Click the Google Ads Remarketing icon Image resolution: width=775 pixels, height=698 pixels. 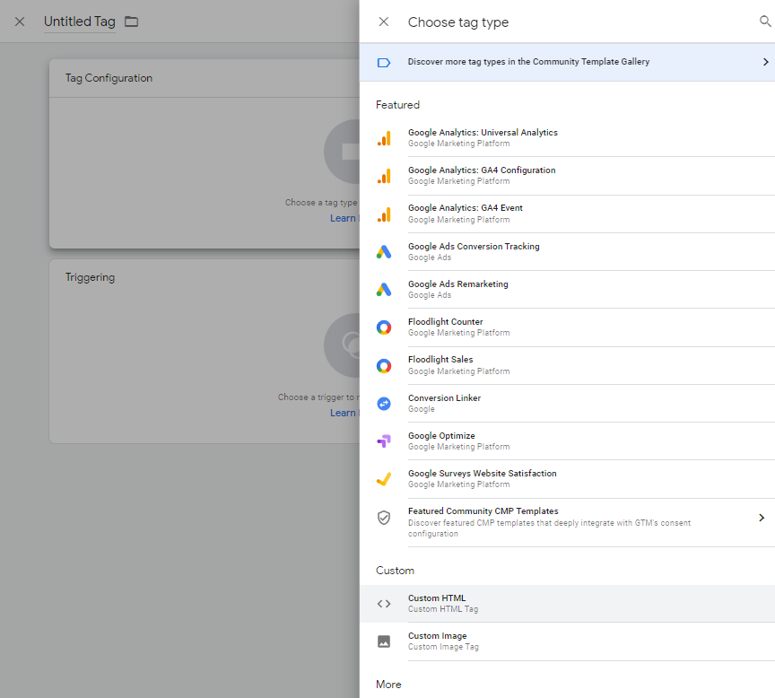coord(384,290)
